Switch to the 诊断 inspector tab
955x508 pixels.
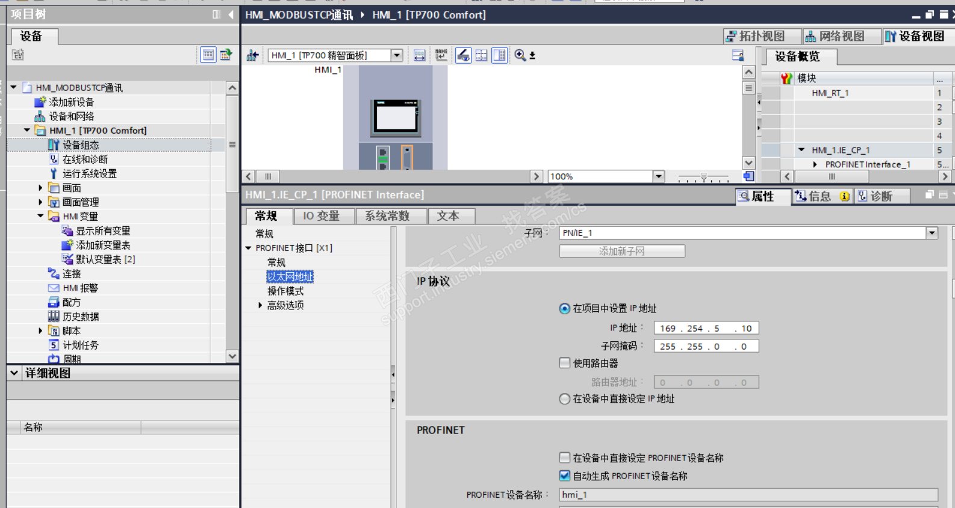pos(881,196)
